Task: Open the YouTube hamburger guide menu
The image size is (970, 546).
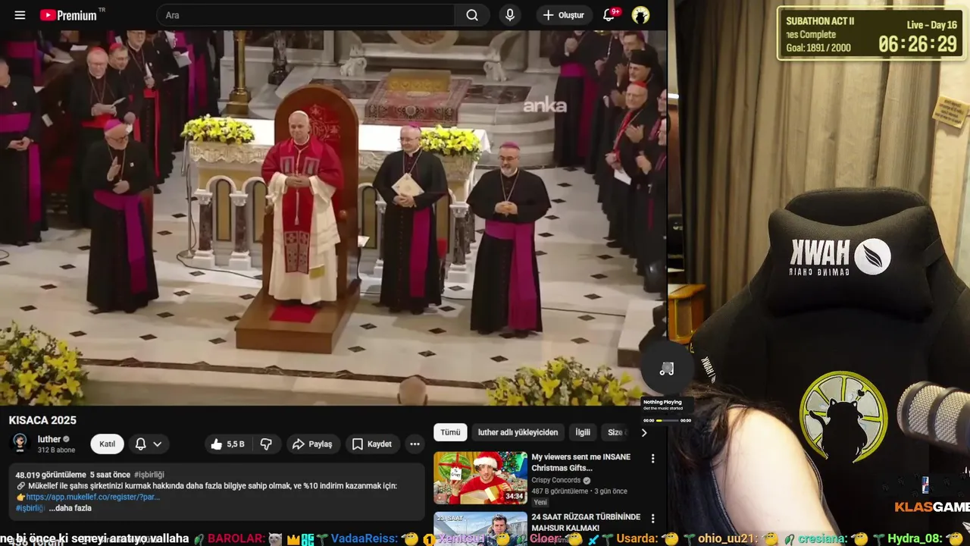Action: pos(20,15)
